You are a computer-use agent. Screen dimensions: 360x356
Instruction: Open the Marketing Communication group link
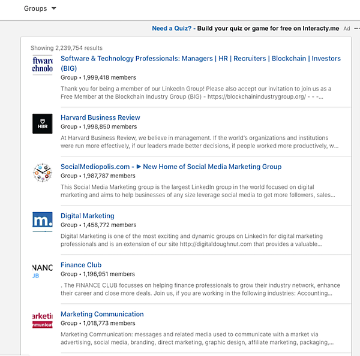click(x=102, y=314)
